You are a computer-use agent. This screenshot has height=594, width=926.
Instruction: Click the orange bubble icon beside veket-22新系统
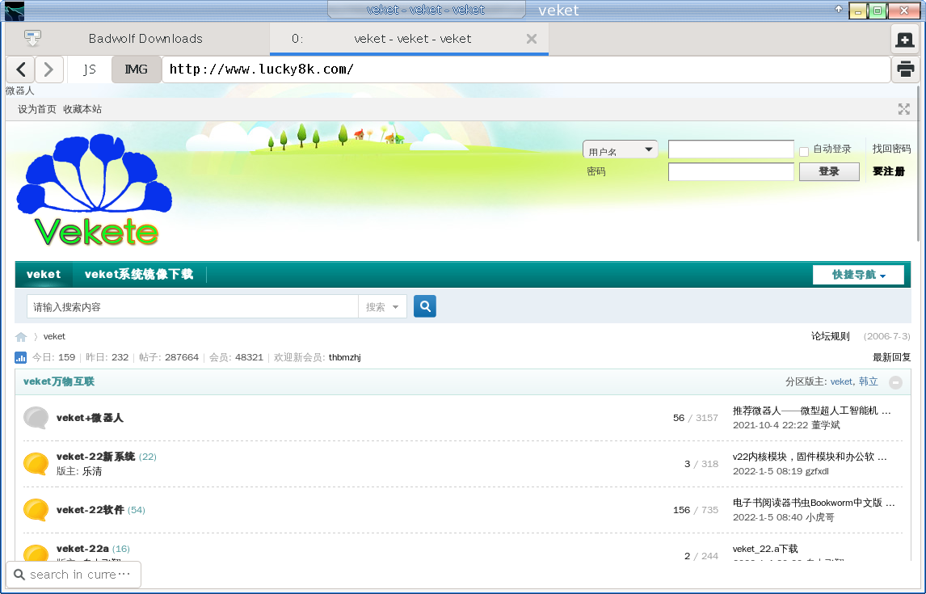click(36, 464)
